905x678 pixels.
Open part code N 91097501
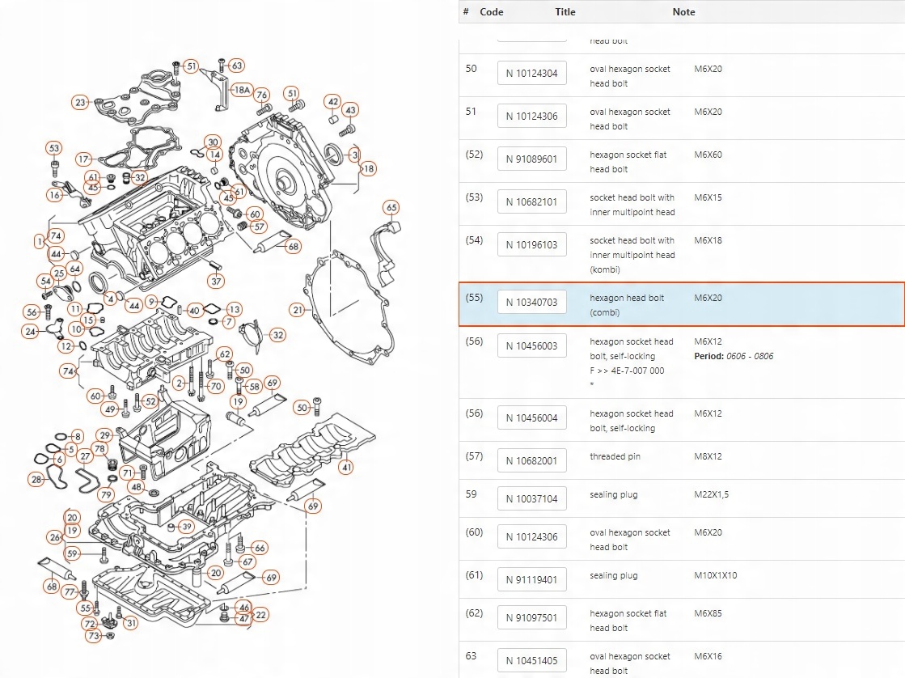pos(531,617)
